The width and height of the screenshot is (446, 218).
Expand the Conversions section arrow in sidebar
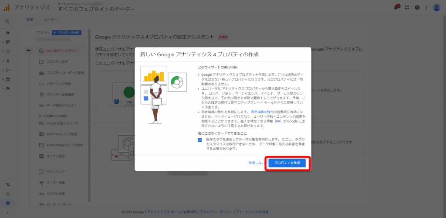pos(3,89)
